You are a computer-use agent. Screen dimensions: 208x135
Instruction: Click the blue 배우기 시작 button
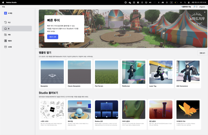point(53,37)
